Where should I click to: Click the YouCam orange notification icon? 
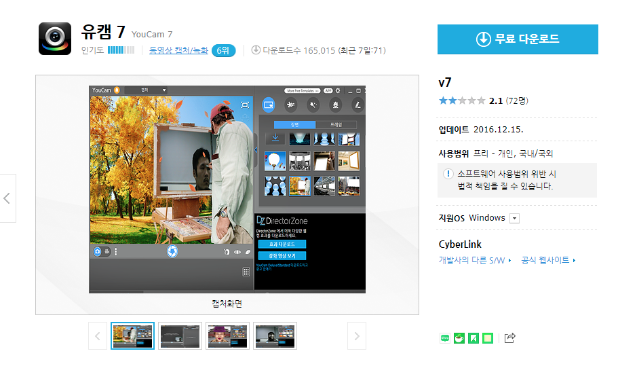117,90
